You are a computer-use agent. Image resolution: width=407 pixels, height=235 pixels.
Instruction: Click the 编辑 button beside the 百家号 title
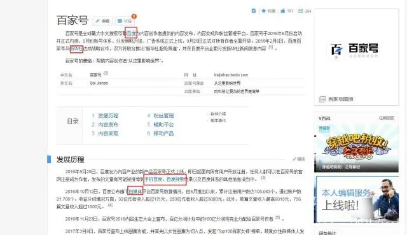click(102, 21)
